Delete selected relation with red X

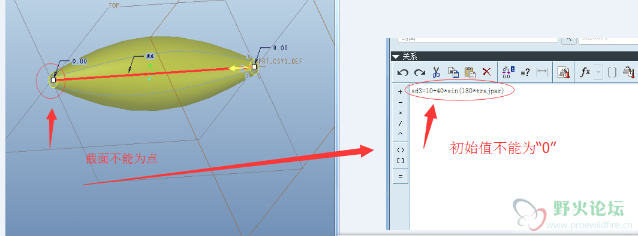click(486, 72)
